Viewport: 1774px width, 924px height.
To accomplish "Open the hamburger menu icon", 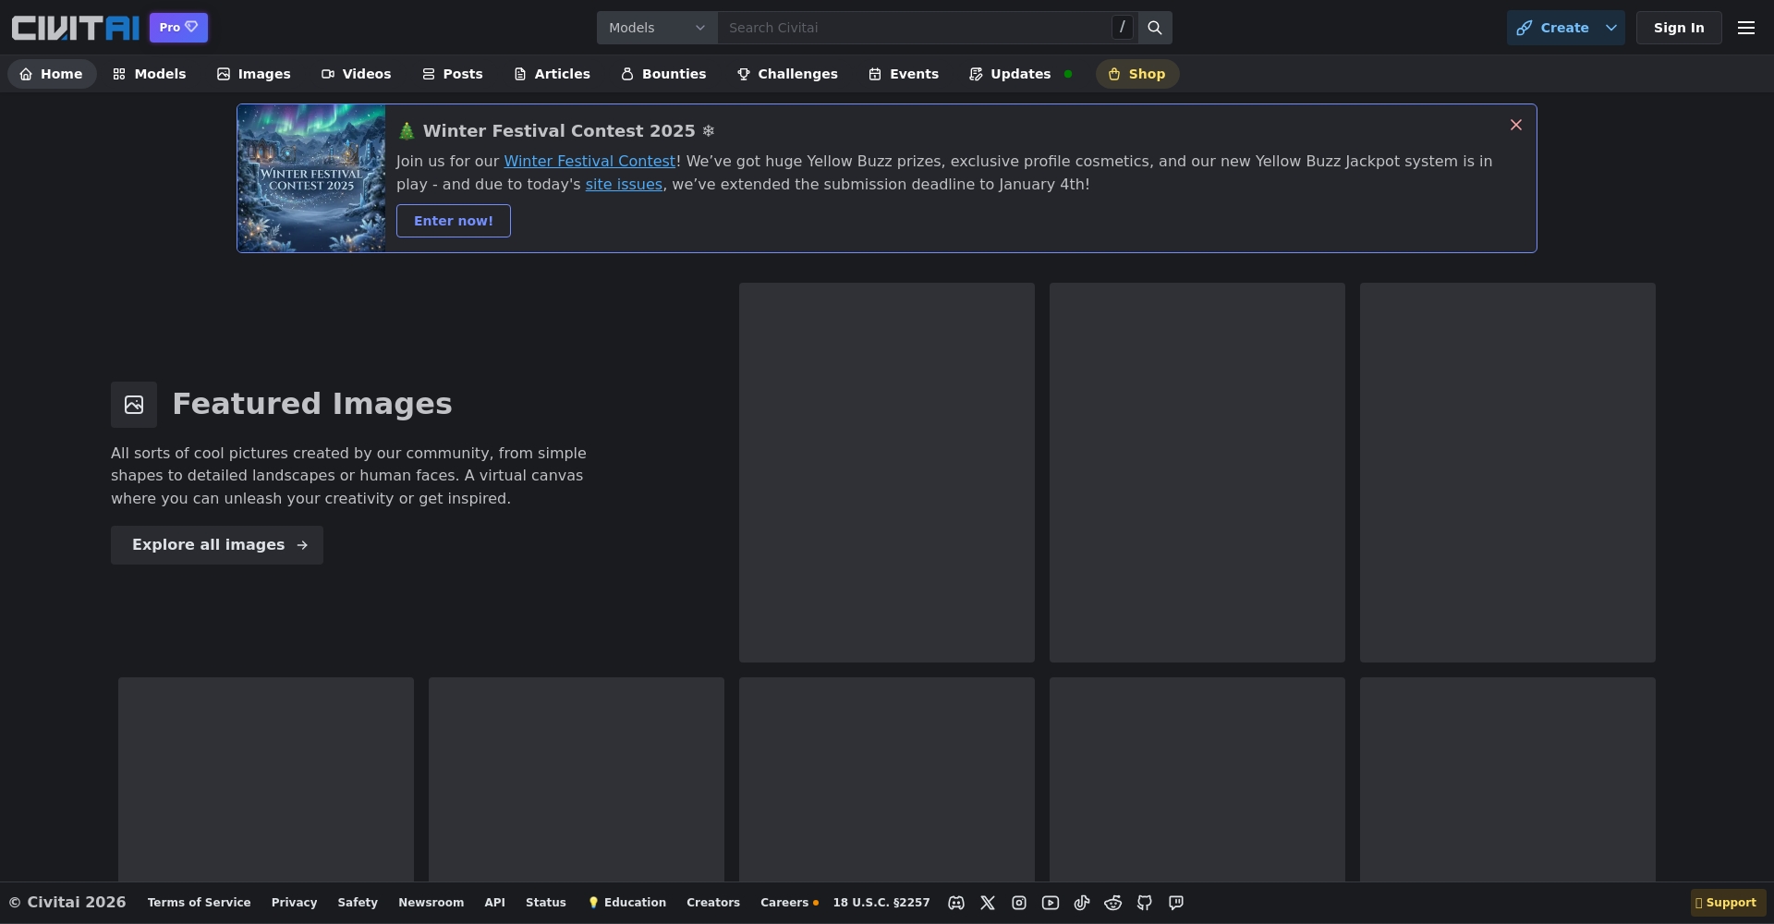I will pos(1745,28).
